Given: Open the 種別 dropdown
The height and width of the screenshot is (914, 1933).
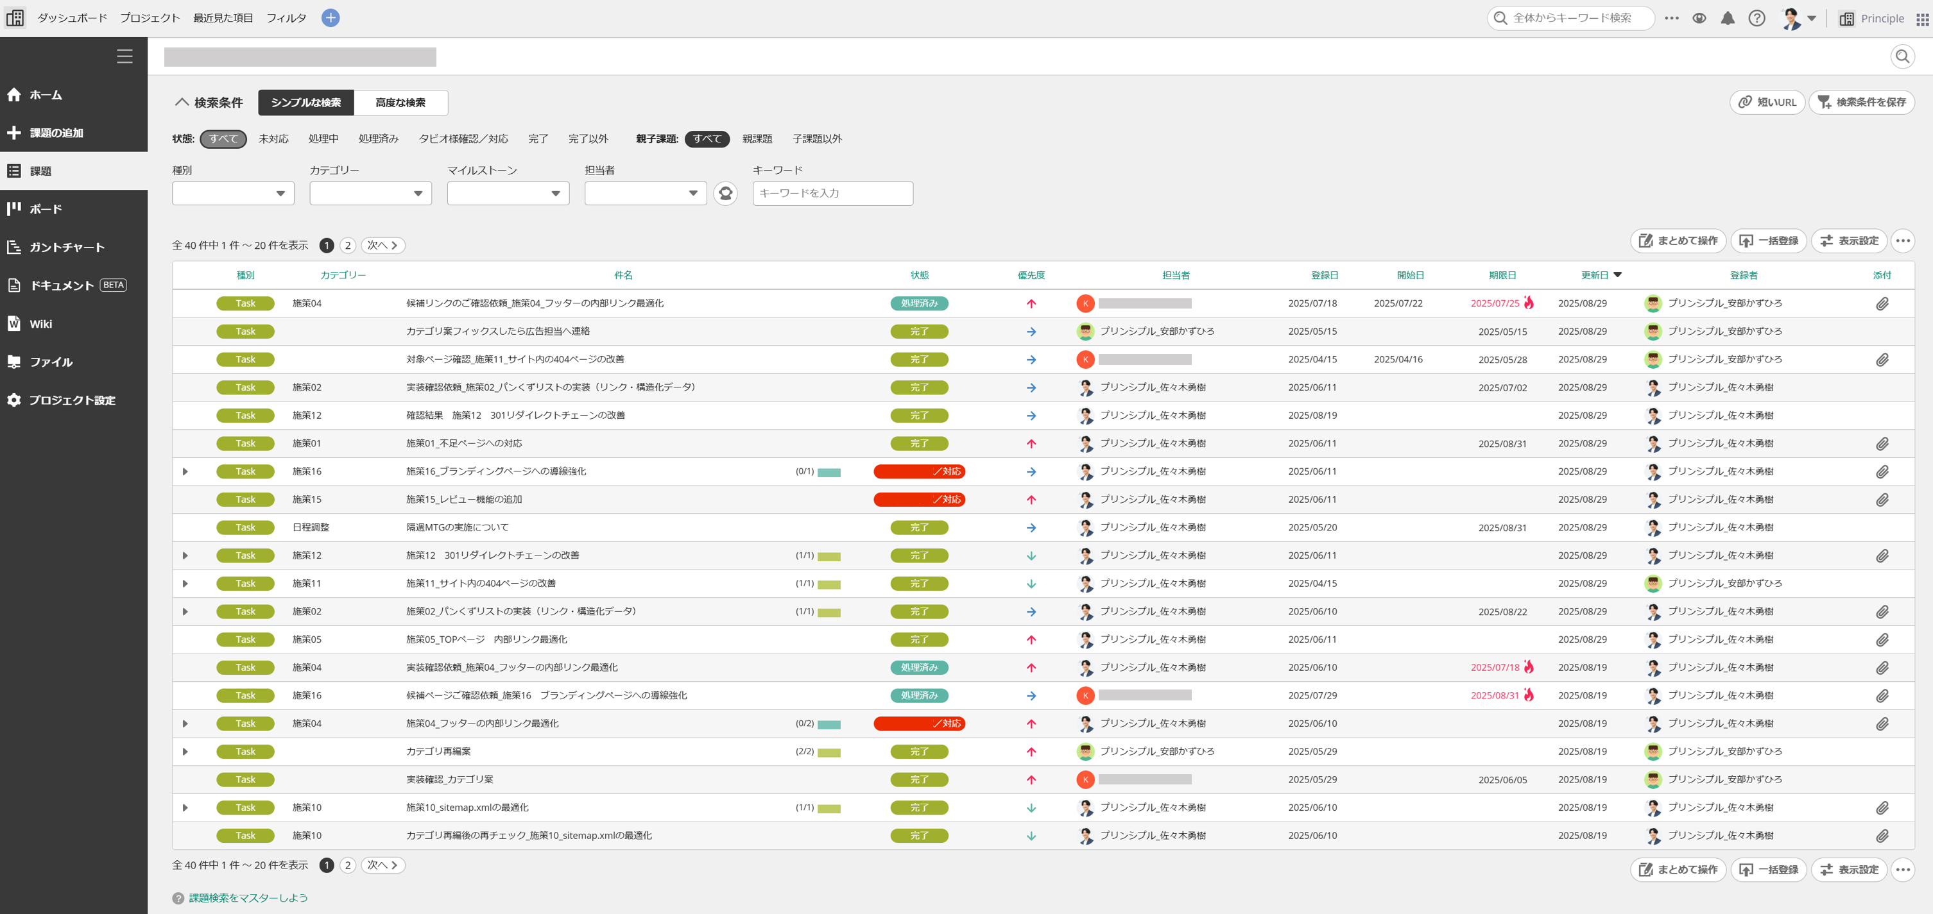Looking at the screenshot, I should point(232,194).
